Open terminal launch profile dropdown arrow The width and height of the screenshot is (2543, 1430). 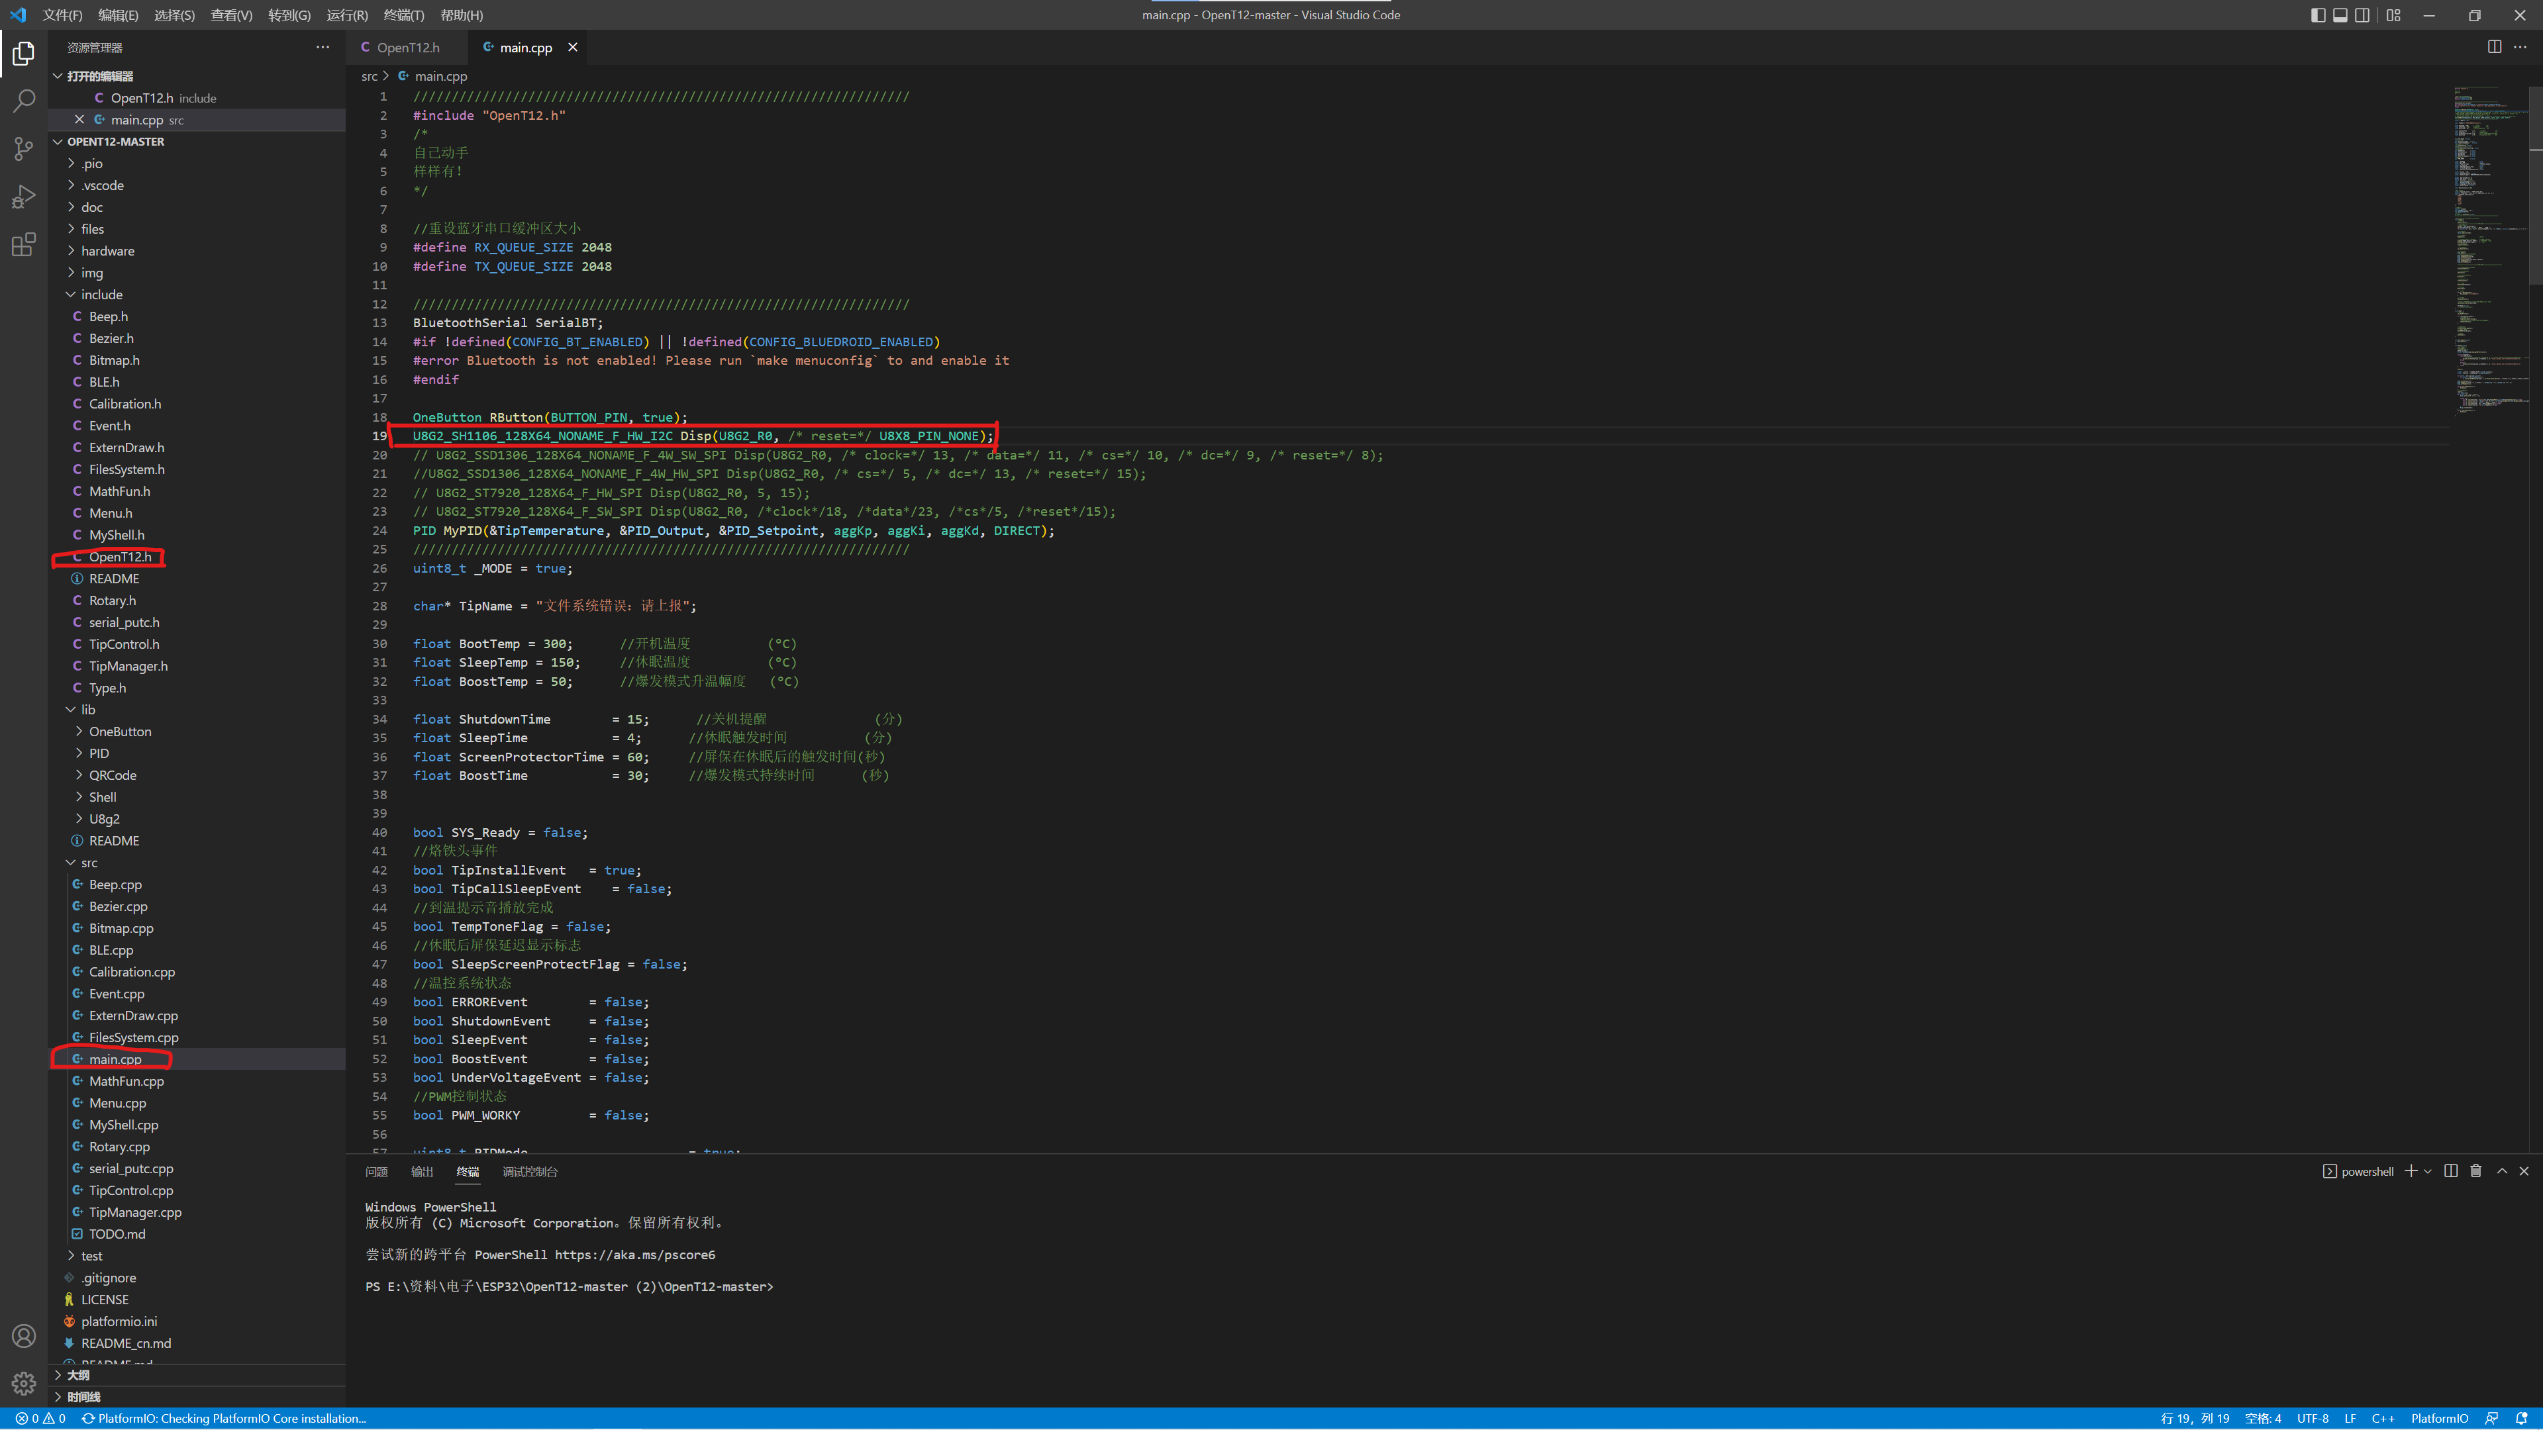pyautogui.click(x=2428, y=1171)
